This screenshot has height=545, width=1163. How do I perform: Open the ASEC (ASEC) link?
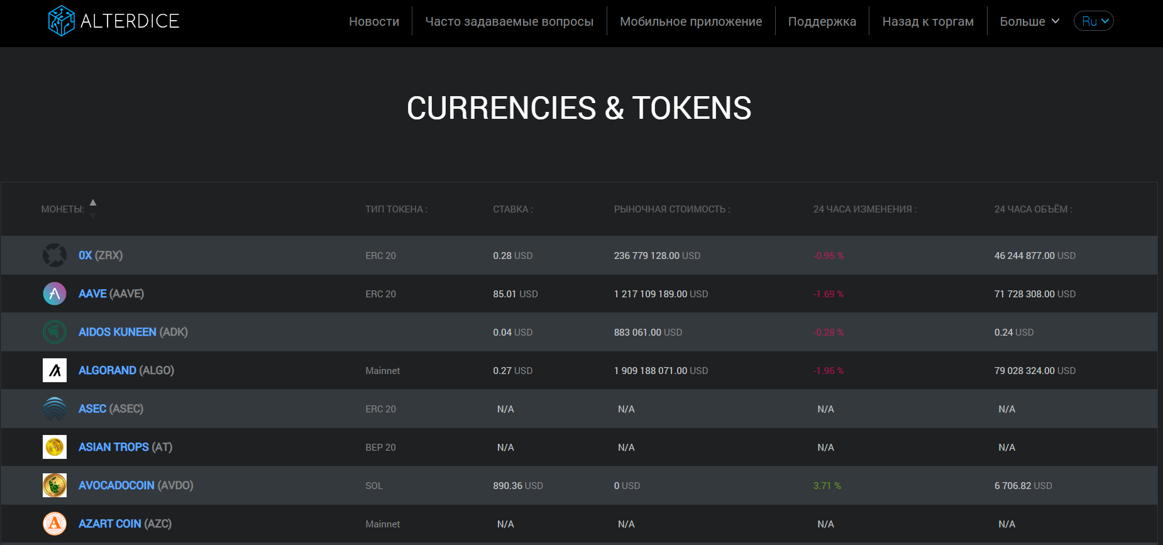111,409
